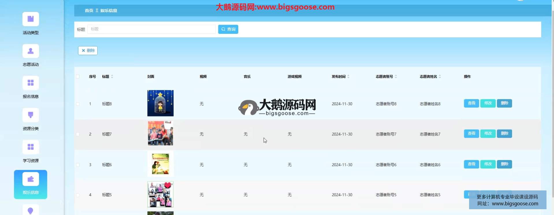Open 报名信息 sidebar icon
The height and width of the screenshot is (215, 554).
pyautogui.click(x=31, y=83)
